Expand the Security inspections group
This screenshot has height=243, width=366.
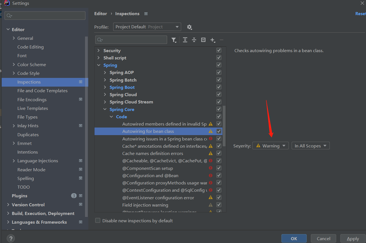[98, 50]
